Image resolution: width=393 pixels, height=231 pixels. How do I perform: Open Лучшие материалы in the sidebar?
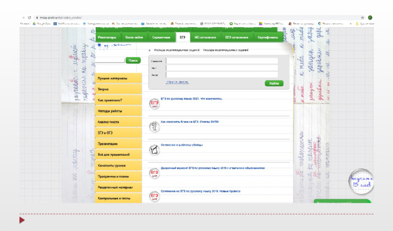click(x=119, y=78)
